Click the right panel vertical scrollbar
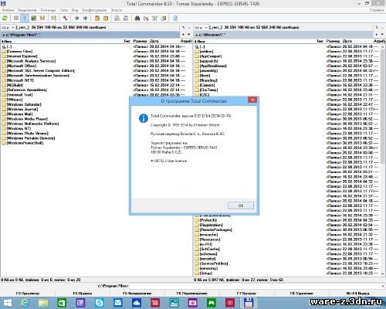The height and width of the screenshot is (309, 386). [x=383, y=160]
